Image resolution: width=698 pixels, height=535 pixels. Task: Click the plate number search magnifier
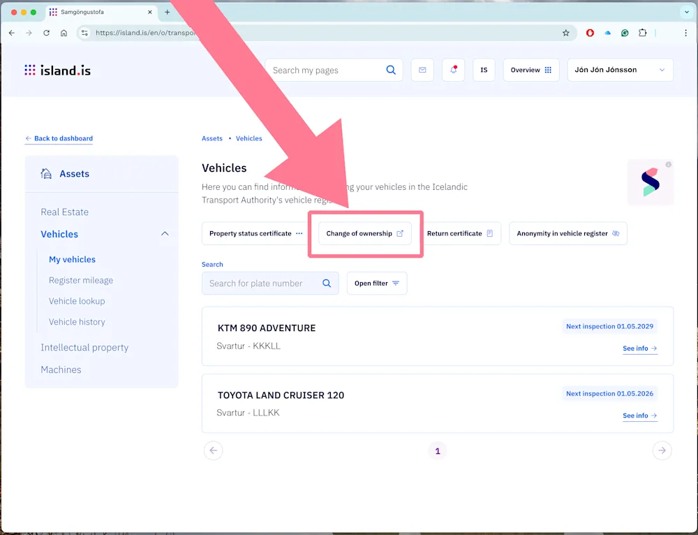pyautogui.click(x=327, y=284)
